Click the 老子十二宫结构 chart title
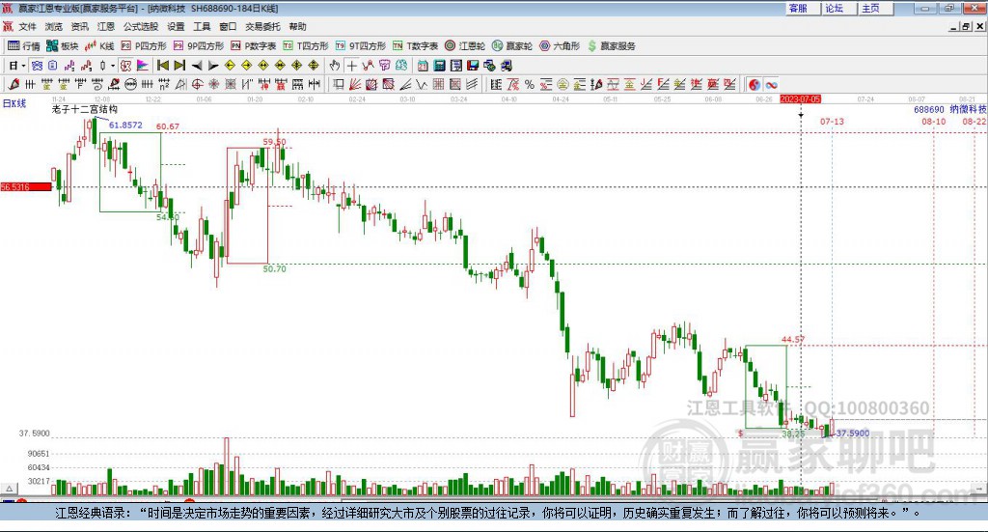Image resolution: width=988 pixels, height=532 pixels. coord(85,110)
